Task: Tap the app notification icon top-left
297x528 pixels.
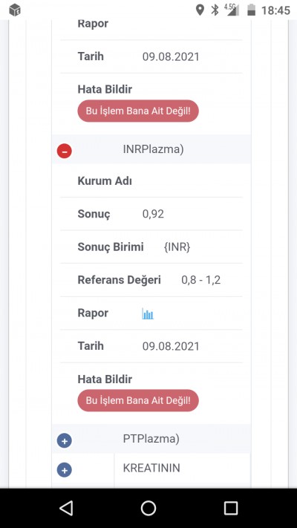Action: [x=15, y=10]
